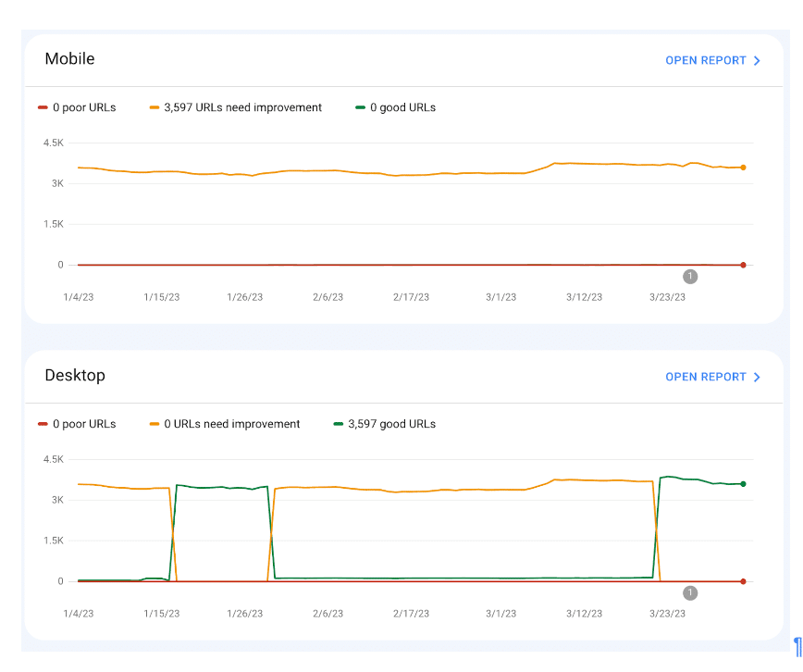Click the gray '1' annotation marker on the Desktop chart

point(689,592)
